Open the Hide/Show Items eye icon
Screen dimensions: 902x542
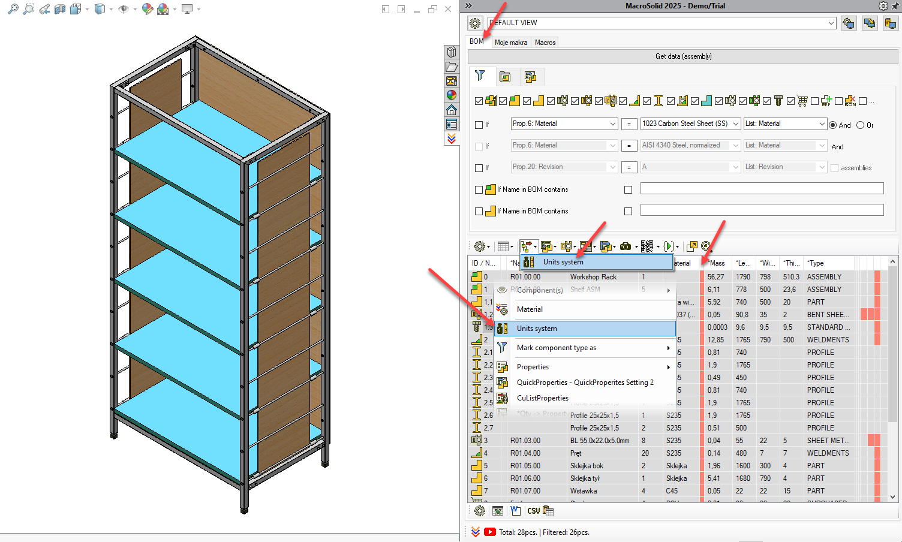(124, 9)
